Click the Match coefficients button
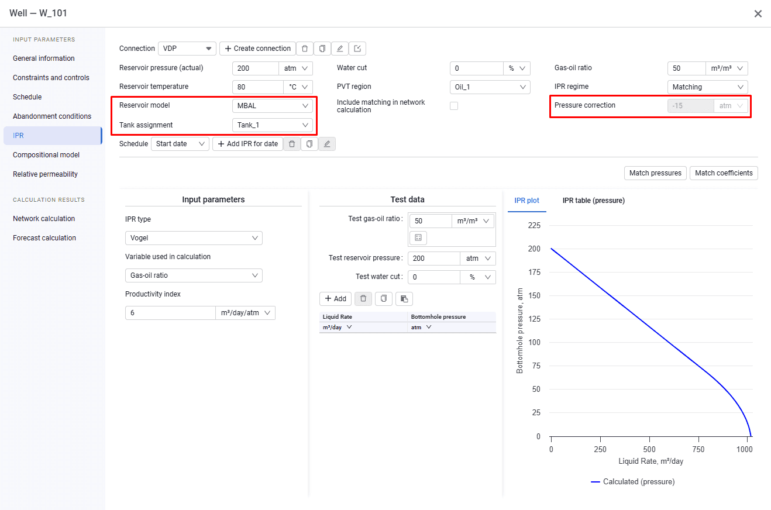Image resolution: width=771 pixels, height=510 pixels. [x=724, y=173]
